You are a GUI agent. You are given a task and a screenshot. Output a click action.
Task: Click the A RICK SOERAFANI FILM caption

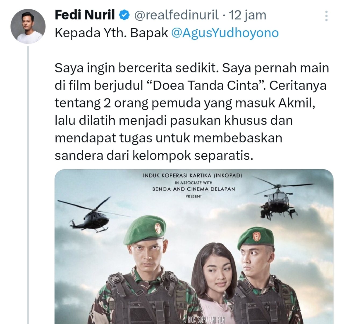[204, 320]
